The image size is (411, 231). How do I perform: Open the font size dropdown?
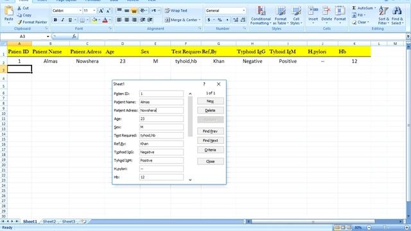click(x=94, y=11)
